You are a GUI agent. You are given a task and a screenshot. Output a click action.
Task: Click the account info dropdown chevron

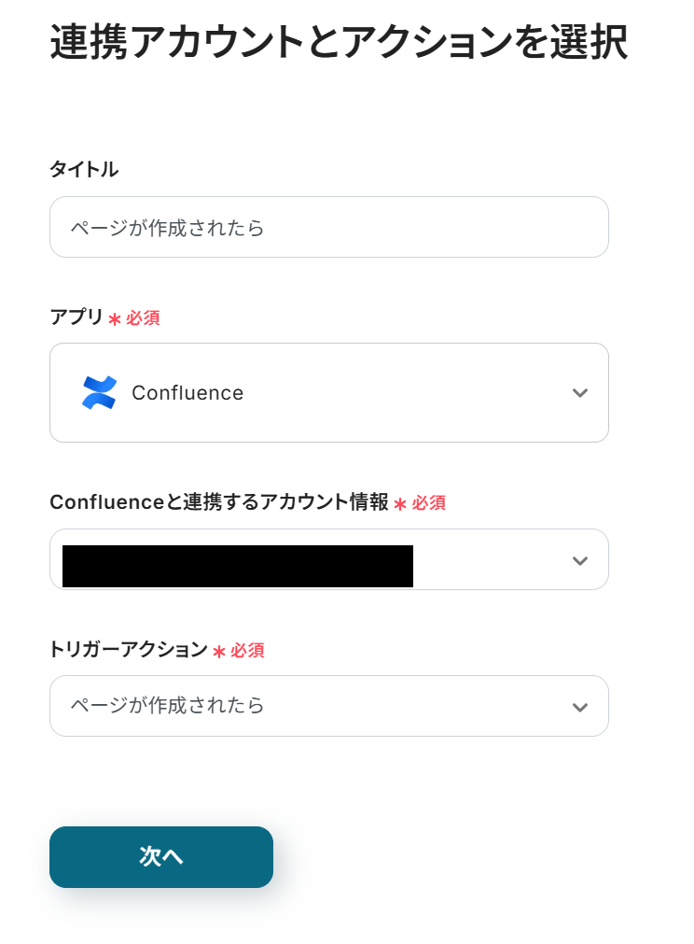click(580, 560)
